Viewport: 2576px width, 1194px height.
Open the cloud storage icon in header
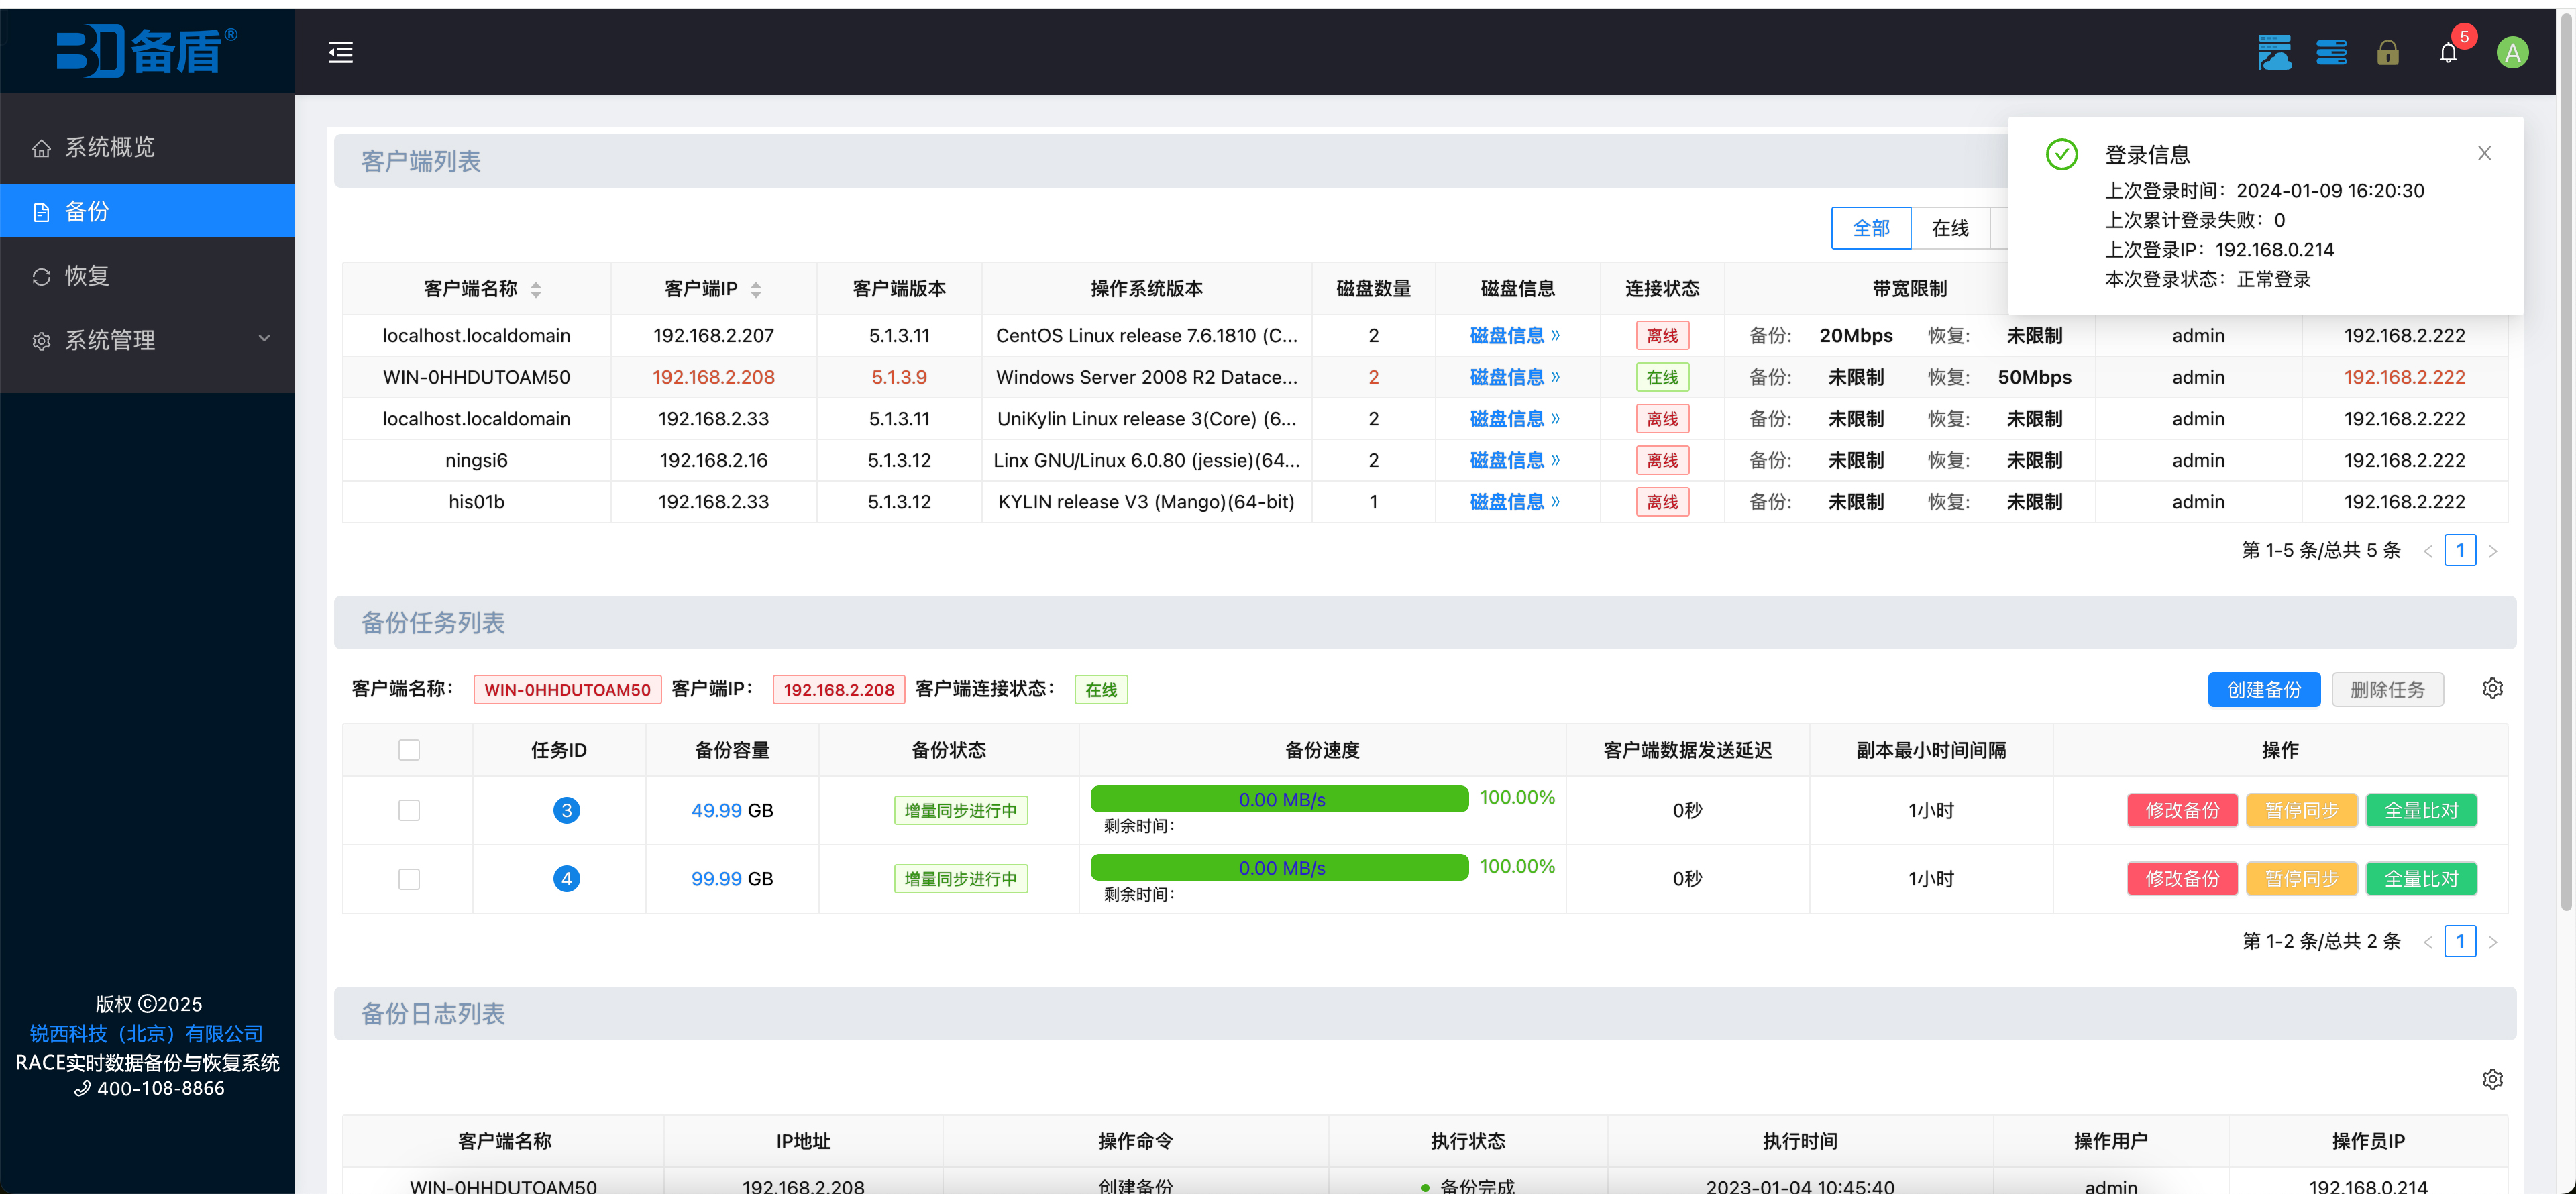click(x=2274, y=53)
